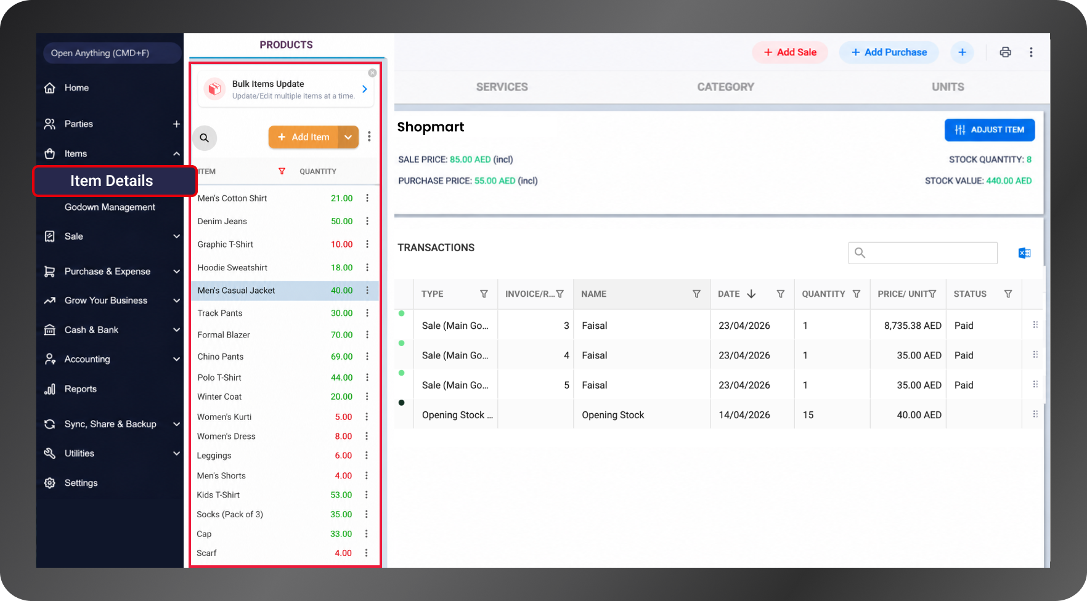The image size is (1087, 601).
Task: Click the blue round plus button
Action: point(962,52)
